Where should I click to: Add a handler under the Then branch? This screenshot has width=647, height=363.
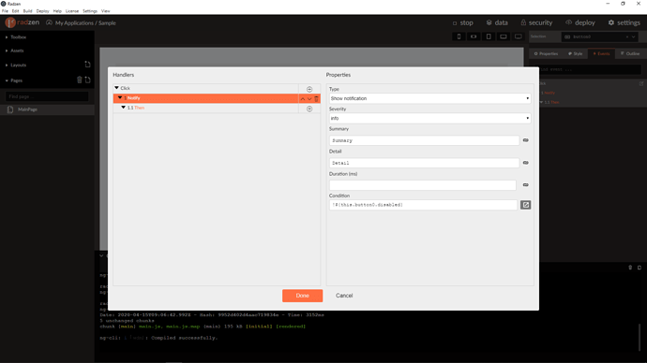coord(309,109)
